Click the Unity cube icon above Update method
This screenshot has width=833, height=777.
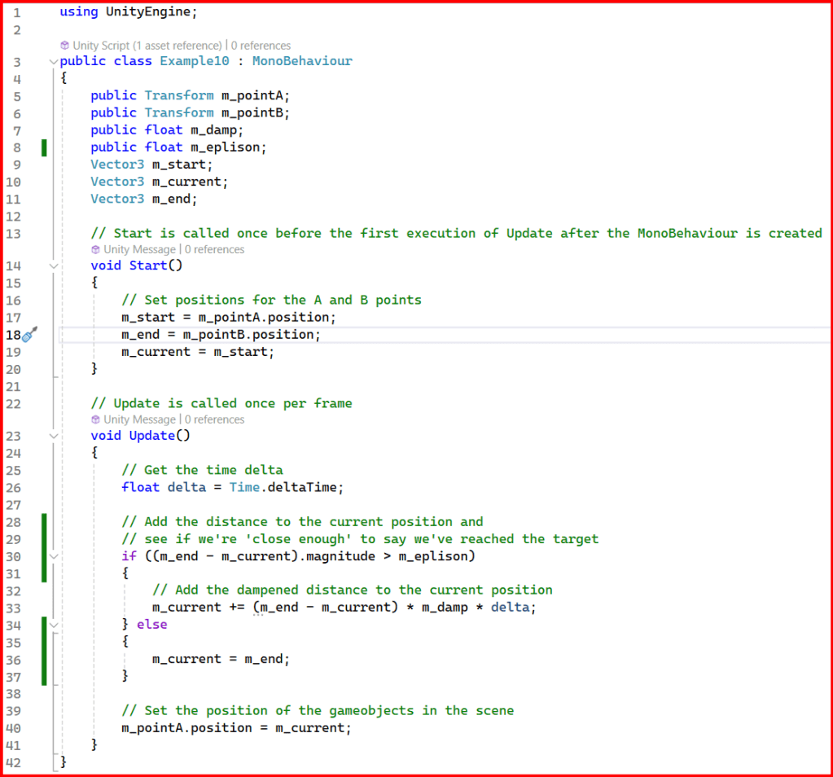(x=95, y=419)
